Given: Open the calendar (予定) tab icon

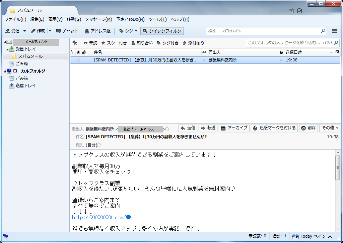Looking at the screenshot, I should coord(291,11).
